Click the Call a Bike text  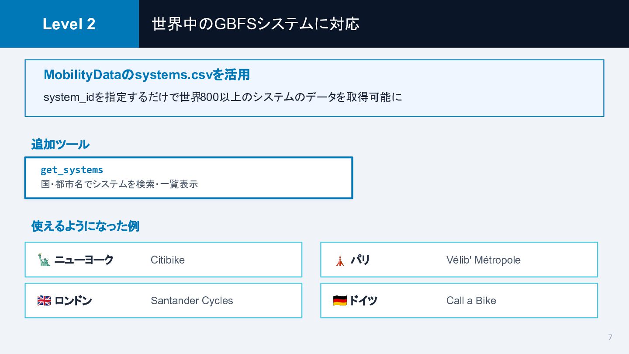pyautogui.click(x=471, y=301)
